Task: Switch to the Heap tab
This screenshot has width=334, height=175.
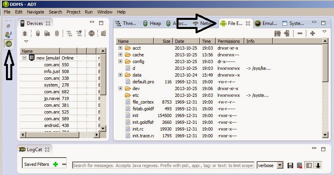Action: [152, 23]
